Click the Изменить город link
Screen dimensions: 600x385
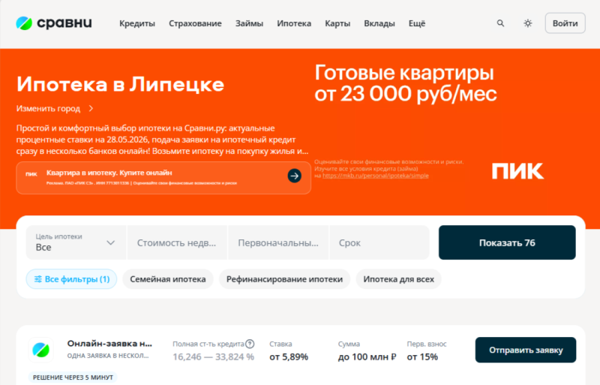click(x=48, y=109)
